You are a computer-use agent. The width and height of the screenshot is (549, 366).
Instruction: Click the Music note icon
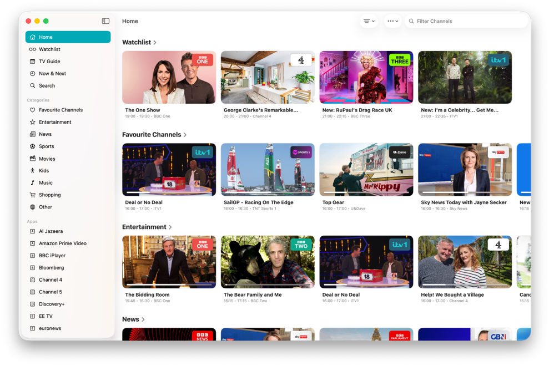(32, 183)
